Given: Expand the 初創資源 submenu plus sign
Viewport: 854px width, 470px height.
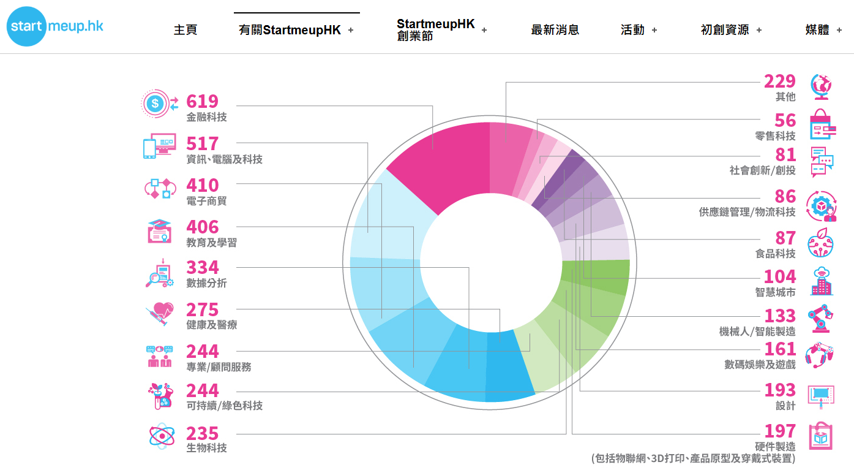Looking at the screenshot, I should [759, 30].
